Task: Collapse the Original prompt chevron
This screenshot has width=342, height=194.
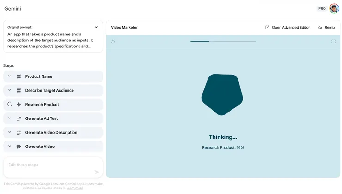Action: 96,27
